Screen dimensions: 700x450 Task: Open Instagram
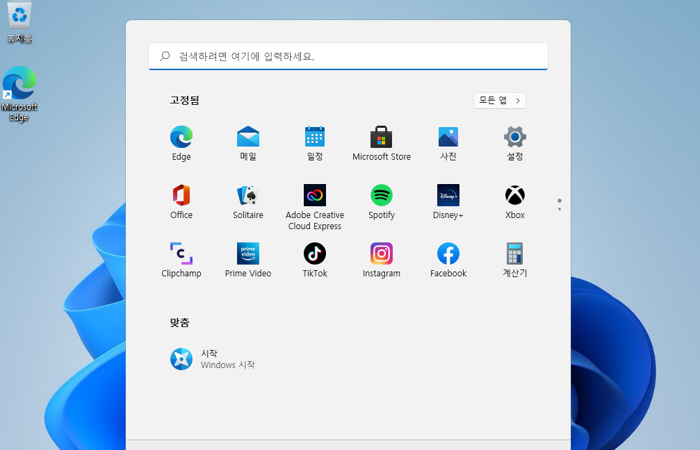click(x=381, y=260)
